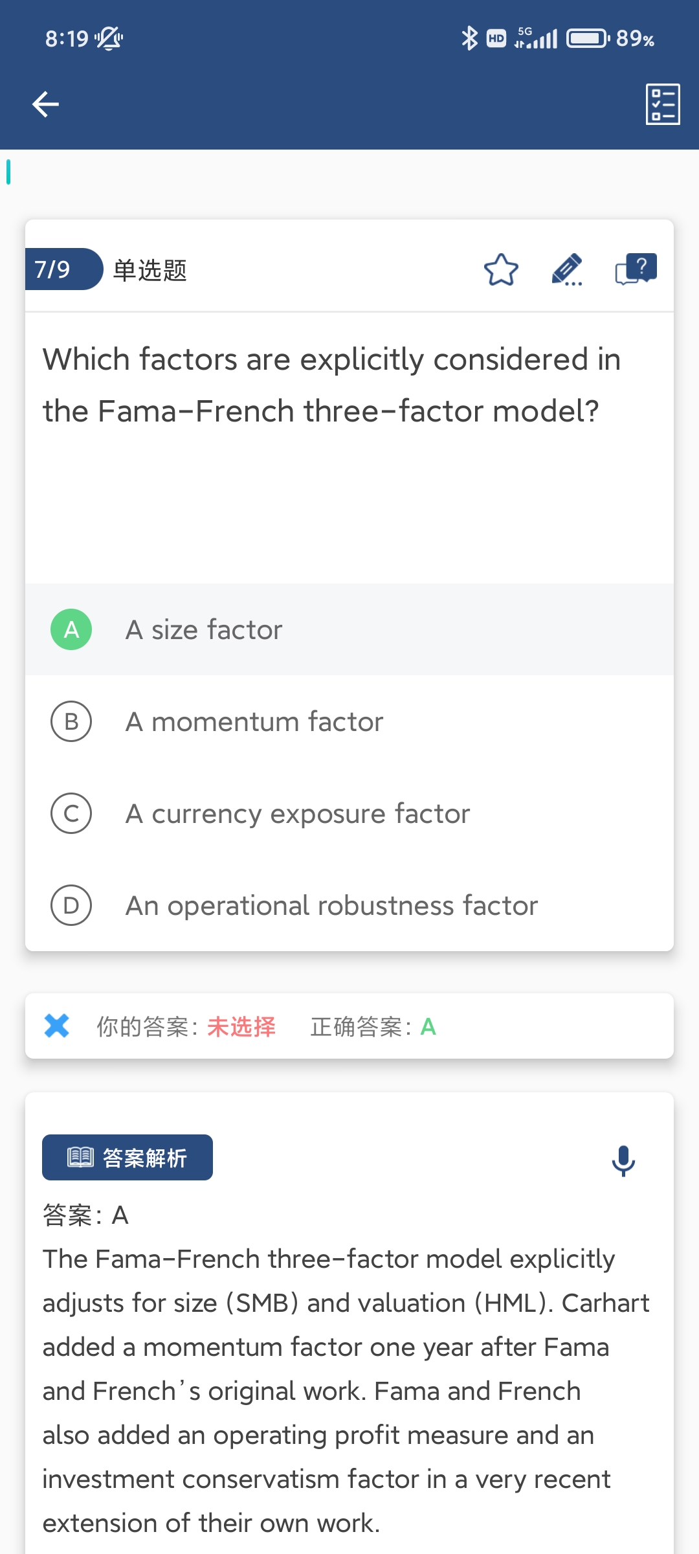Image resolution: width=699 pixels, height=1554 pixels.
Task: Tap the microphone icon in answer analysis
Action: pyautogui.click(x=623, y=1160)
